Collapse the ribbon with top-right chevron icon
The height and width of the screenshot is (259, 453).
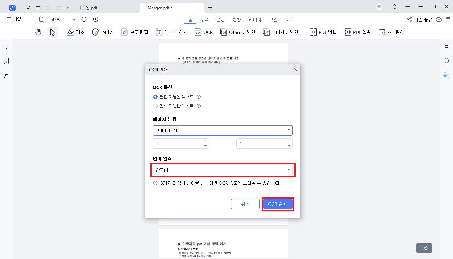click(x=448, y=19)
